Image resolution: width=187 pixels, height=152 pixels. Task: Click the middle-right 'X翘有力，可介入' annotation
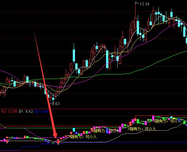(142, 129)
